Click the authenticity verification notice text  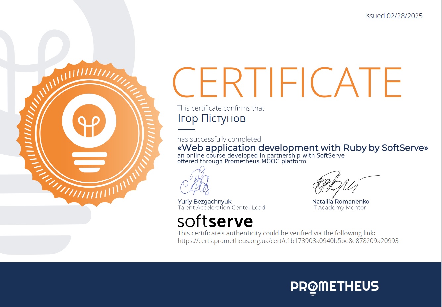(x=276, y=233)
